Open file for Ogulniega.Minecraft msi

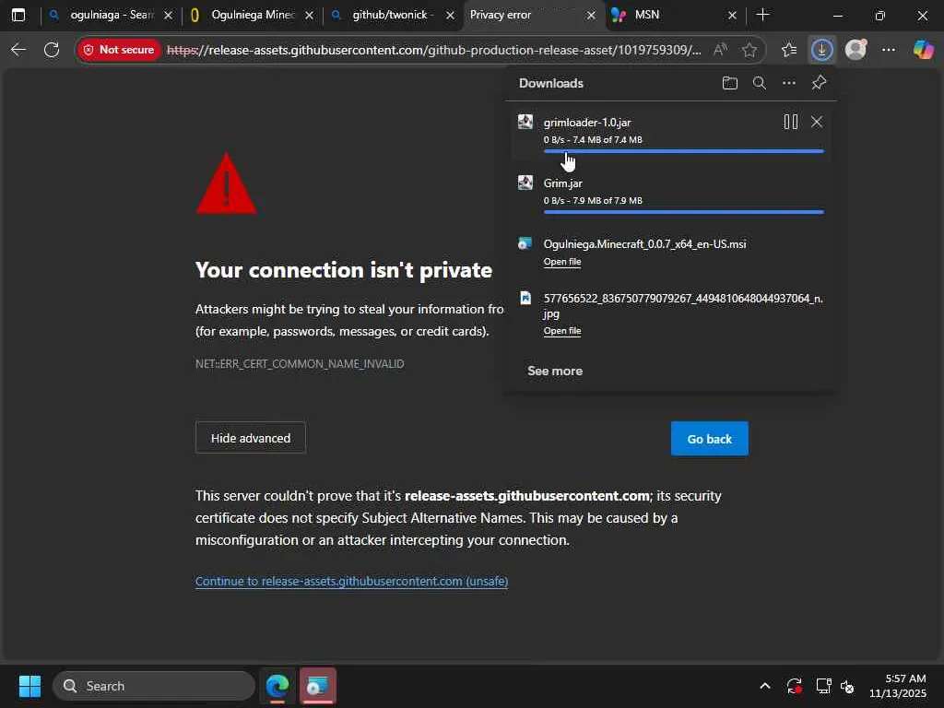pos(562,262)
